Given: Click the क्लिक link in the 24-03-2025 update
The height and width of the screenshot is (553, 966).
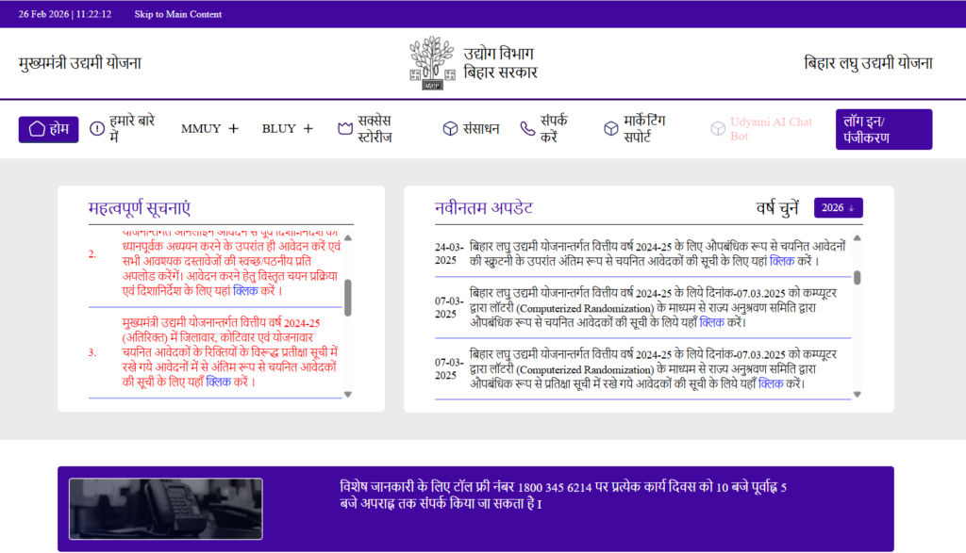Looking at the screenshot, I should tap(781, 261).
